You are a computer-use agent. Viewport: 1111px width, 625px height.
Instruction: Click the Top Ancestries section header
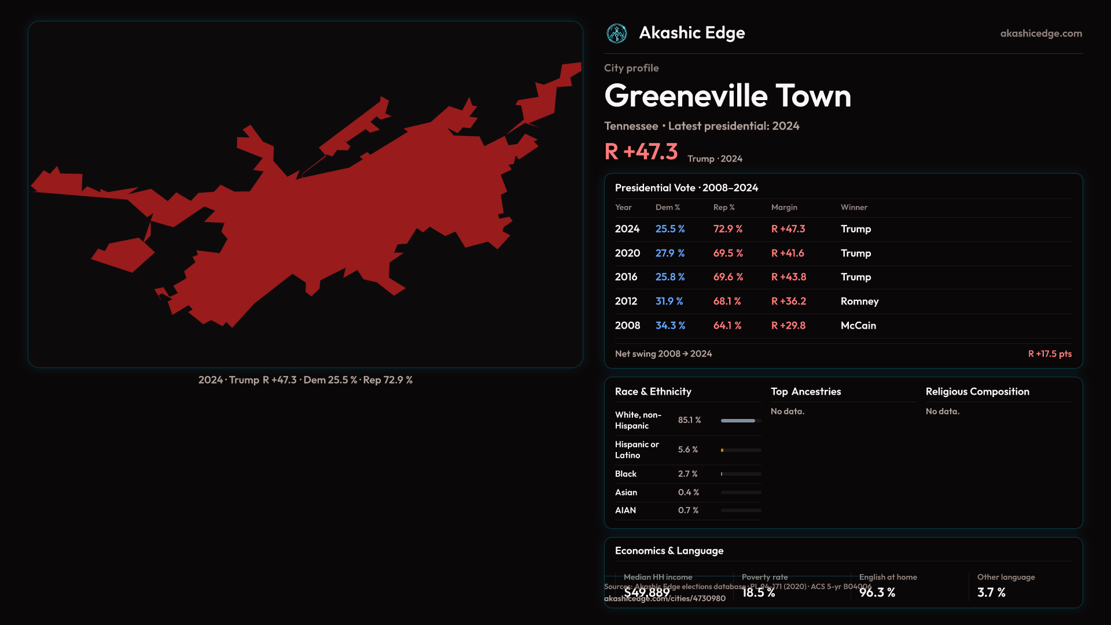pyautogui.click(x=805, y=392)
